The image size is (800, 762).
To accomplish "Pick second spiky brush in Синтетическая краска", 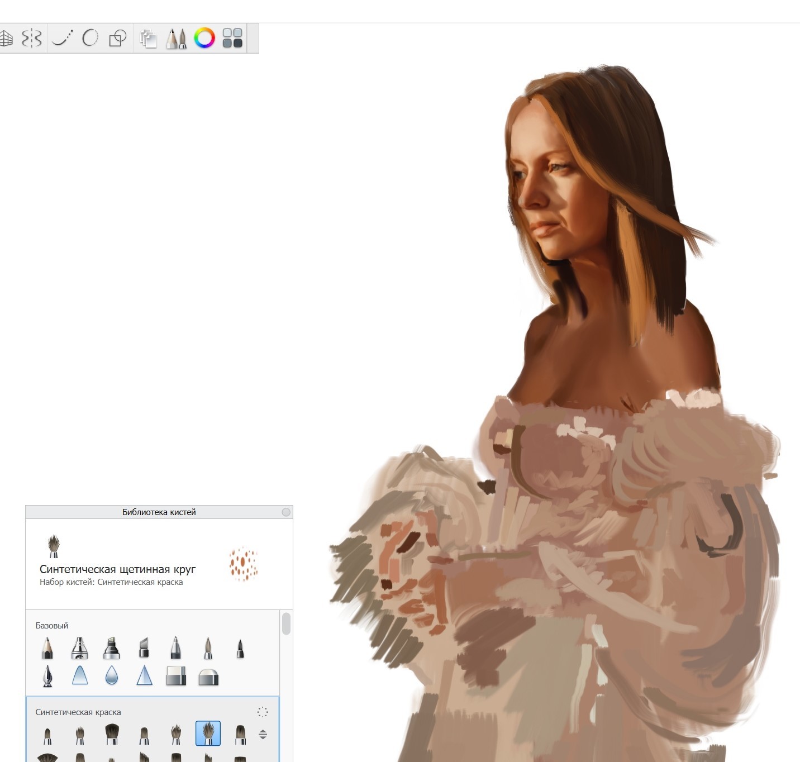I will coord(80,735).
